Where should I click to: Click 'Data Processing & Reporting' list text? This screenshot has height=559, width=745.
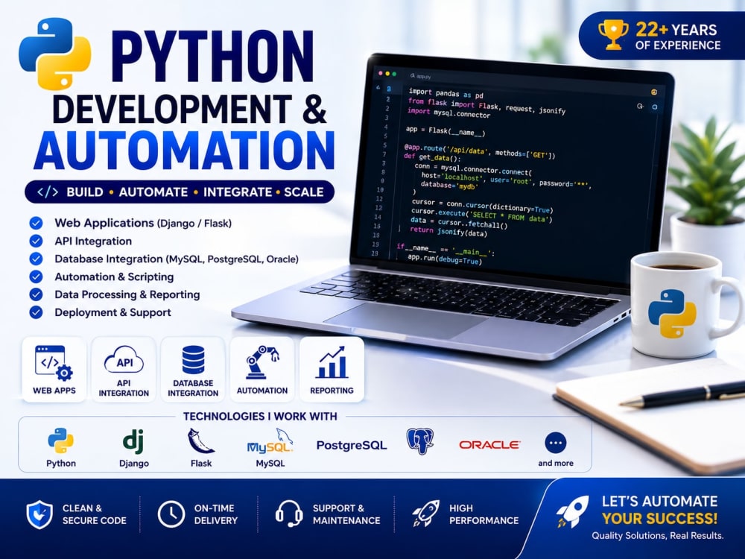pos(127,294)
